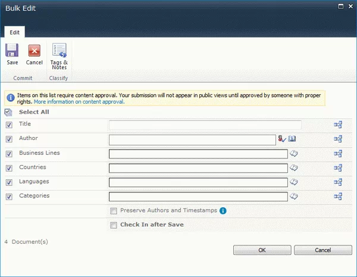Click the Select All label
Viewport: 357px width, 277px height.
pos(34,112)
